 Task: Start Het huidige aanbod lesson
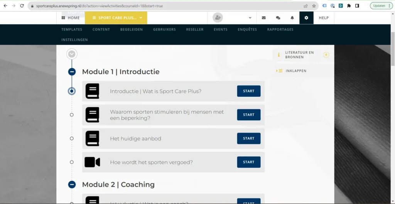[249, 138]
